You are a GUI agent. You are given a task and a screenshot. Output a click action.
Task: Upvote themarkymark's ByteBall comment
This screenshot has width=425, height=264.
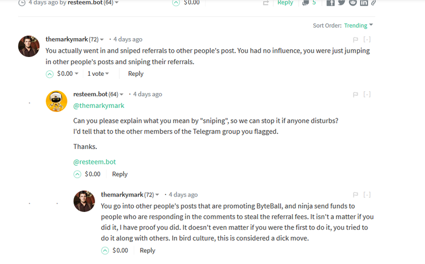105,251
